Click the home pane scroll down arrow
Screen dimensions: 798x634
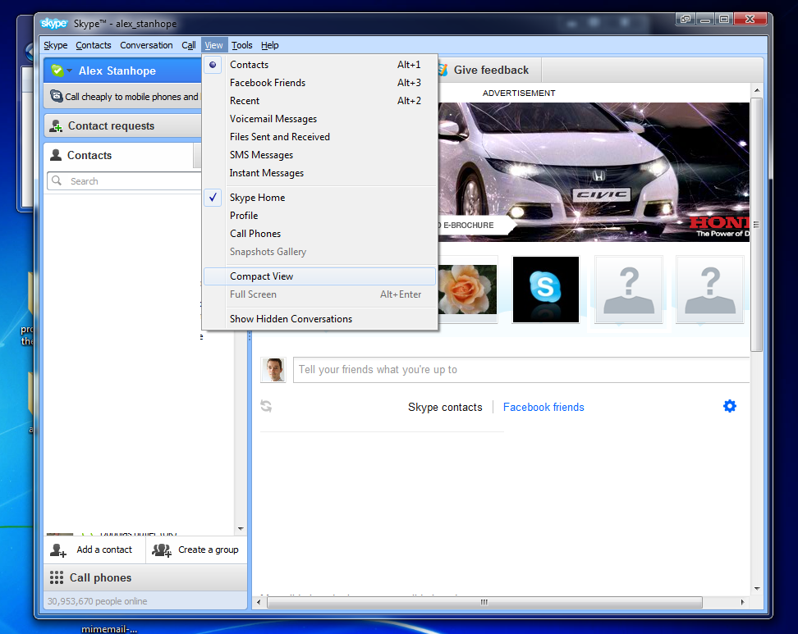[757, 589]
